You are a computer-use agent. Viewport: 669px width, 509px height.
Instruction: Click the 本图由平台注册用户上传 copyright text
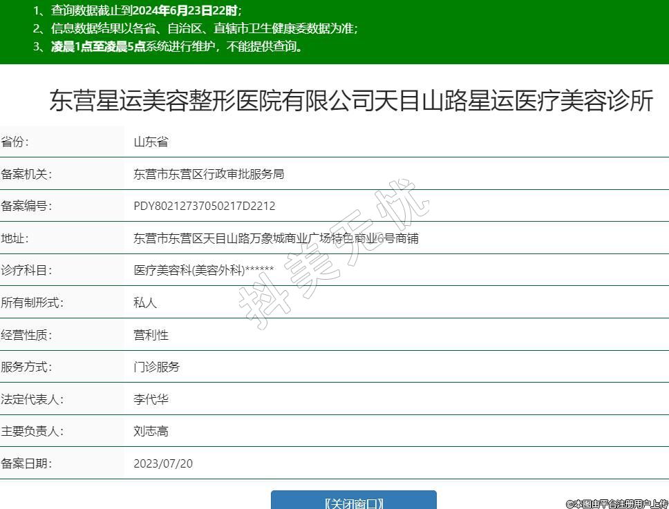[x=616, y=503]
